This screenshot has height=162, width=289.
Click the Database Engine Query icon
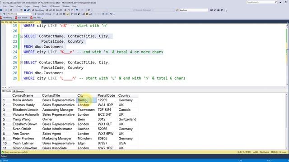click(47, 10)
